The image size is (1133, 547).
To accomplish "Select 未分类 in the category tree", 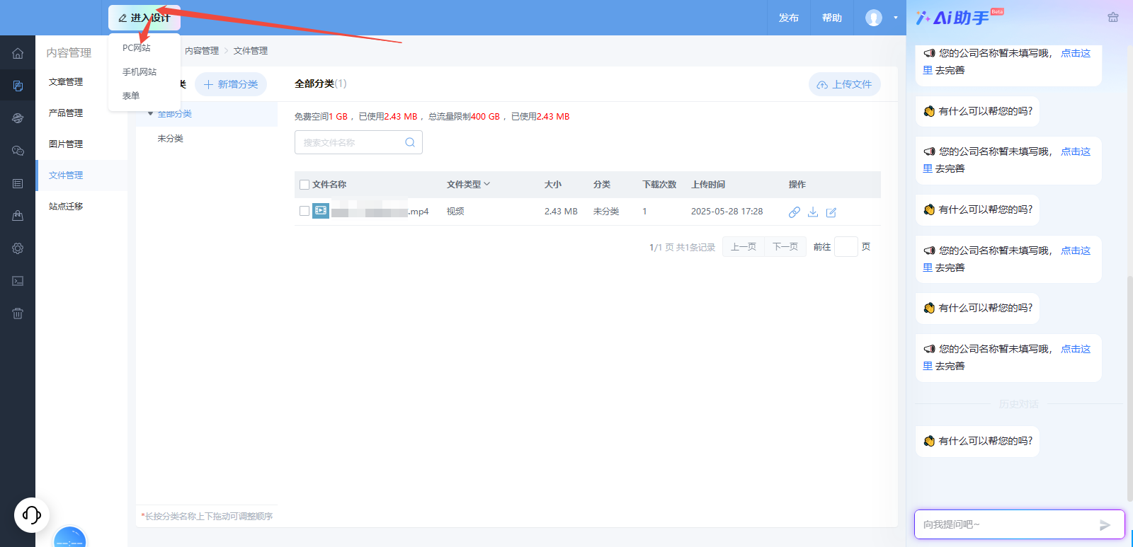I will coord(171,139).
